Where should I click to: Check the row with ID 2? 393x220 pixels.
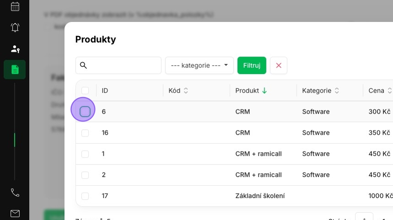85,175
